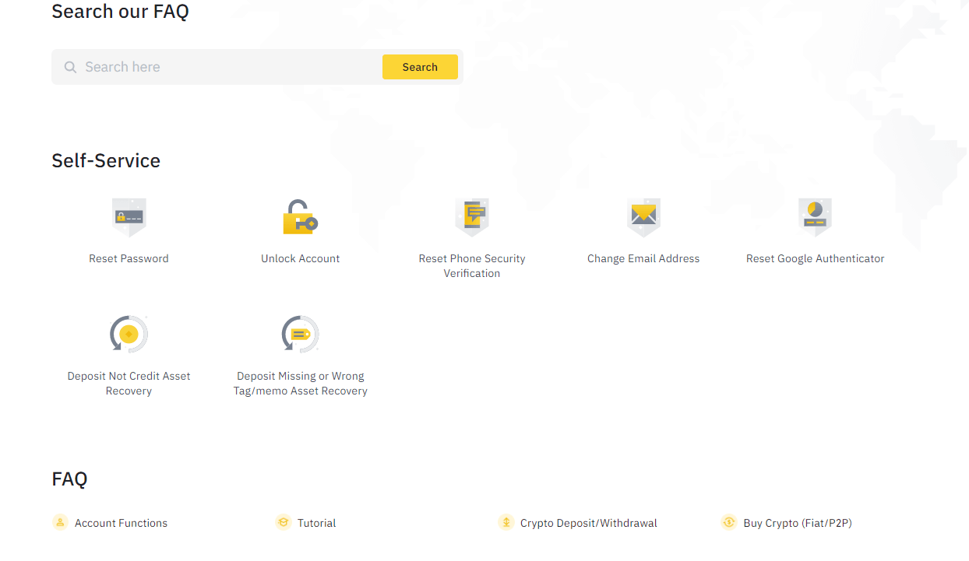The width and height of the screenshot is (969, 561).
Task: Click the Account Functions person icon
Action: 61,523
